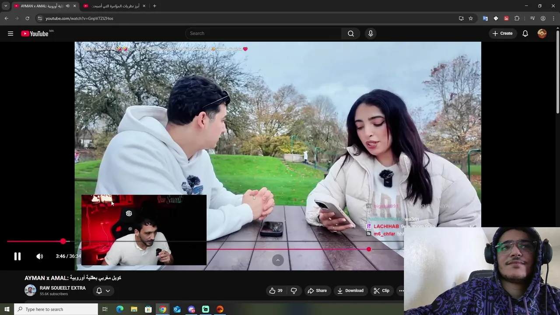
Task: Click the 55.6K subscribers text
Action: pos(54,294)
